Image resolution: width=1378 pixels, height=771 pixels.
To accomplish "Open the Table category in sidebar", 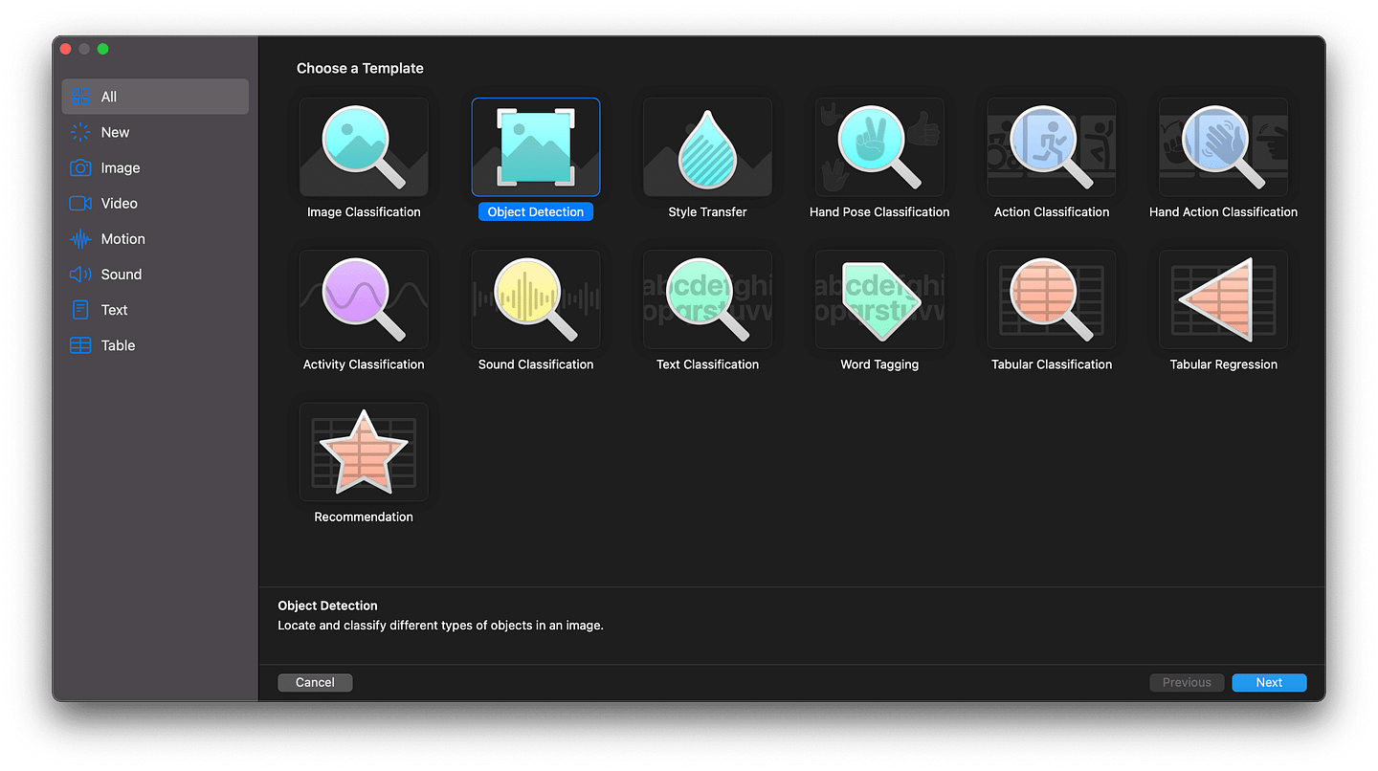I will (x=155, y=345).
